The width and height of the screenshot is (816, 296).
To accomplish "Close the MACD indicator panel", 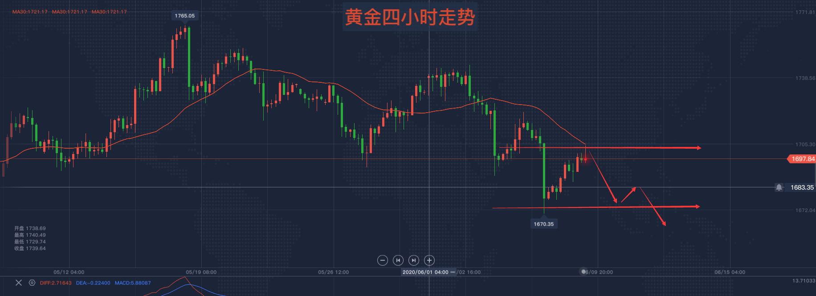I will coord(19,283).
